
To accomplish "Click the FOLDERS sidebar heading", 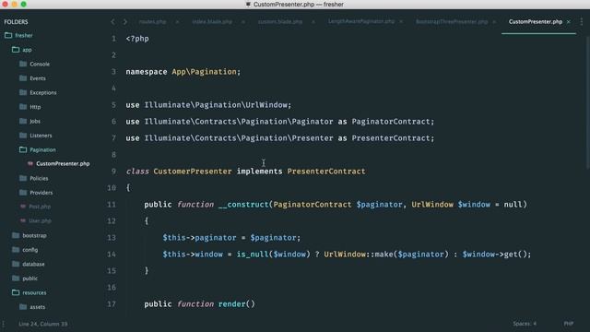I will (x=17, y=22).
